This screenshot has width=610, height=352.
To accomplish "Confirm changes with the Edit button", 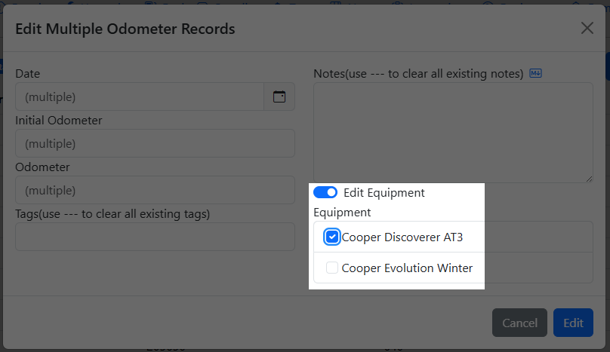I will pos(573,323).
